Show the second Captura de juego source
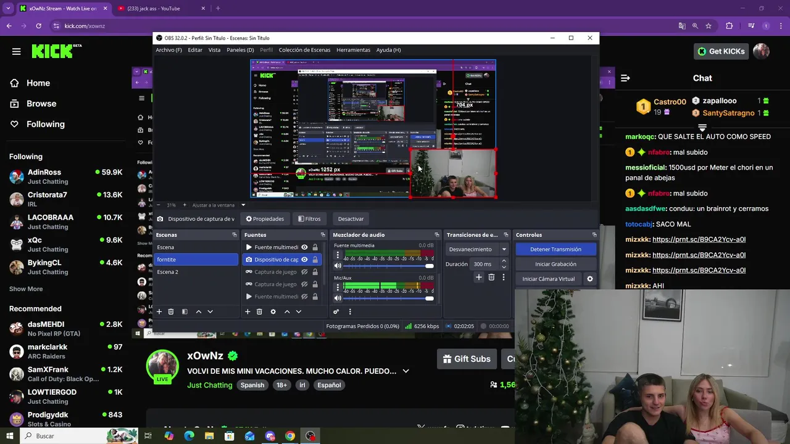This screenshot has height=444, width=790. [x=304, y=284]
